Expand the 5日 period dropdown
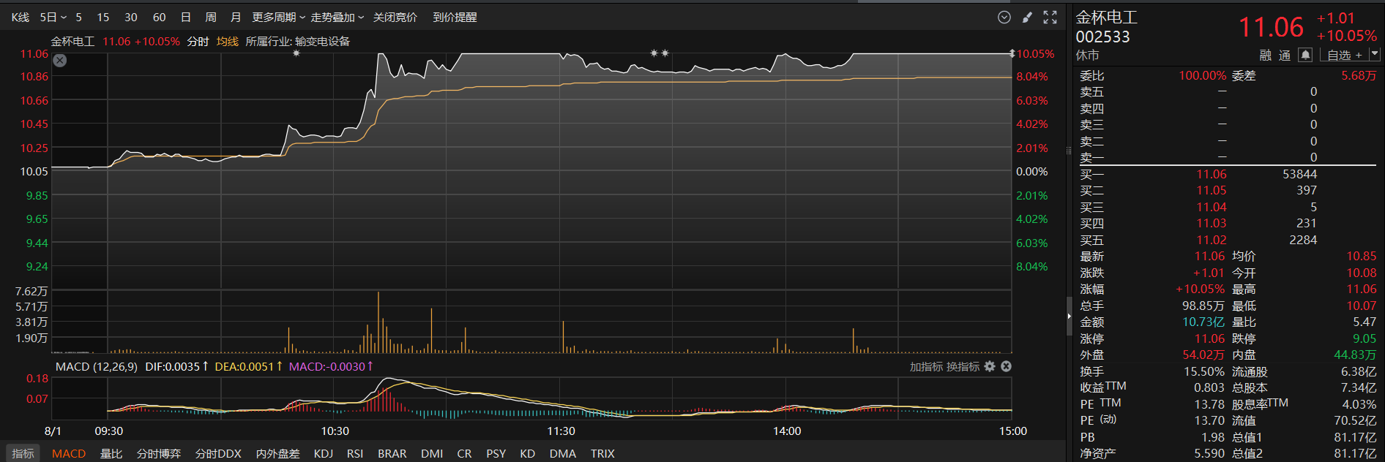 (53, 18)
